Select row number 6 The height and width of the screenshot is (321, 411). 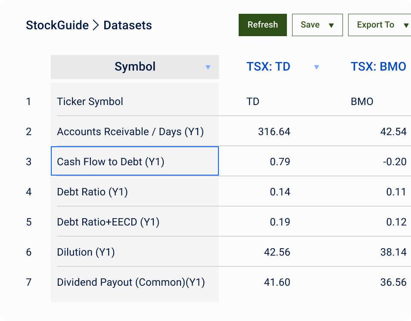click(28, 252)
